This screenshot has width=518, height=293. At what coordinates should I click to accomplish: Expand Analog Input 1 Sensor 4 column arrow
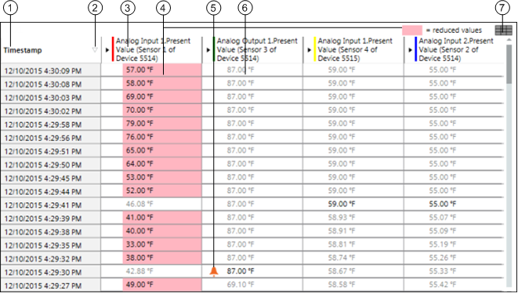click(310, 50)
